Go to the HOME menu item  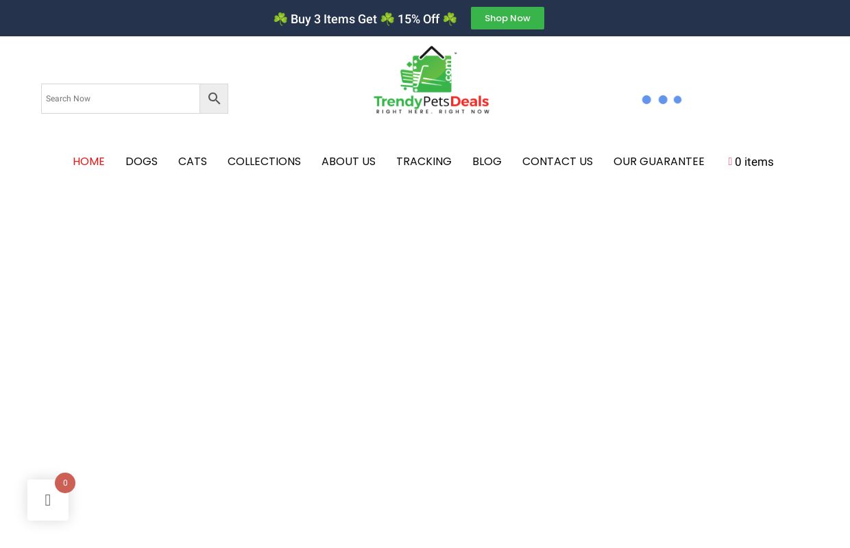pos(88,162)
